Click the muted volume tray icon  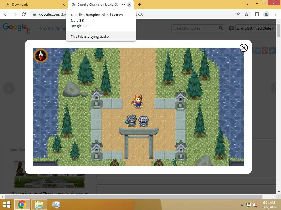255,205
